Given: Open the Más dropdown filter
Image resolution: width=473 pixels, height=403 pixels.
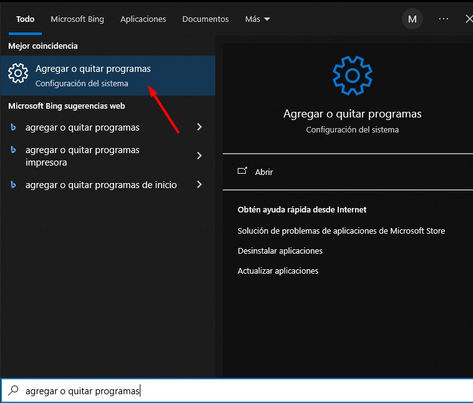Looking at the screenshot, I should pyautogui.click(x=257, y=19).
